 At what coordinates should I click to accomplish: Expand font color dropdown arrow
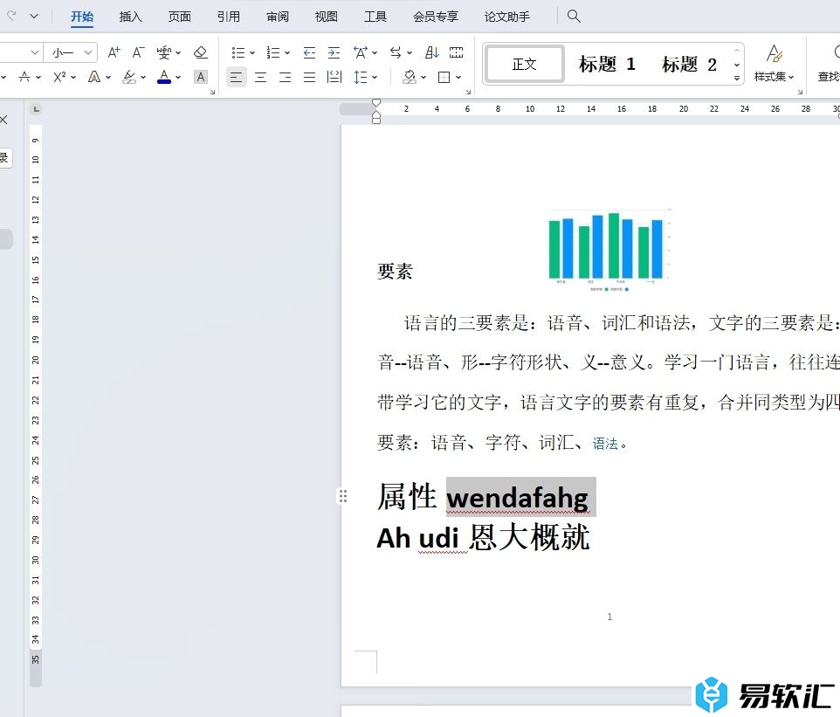(178, 78)
